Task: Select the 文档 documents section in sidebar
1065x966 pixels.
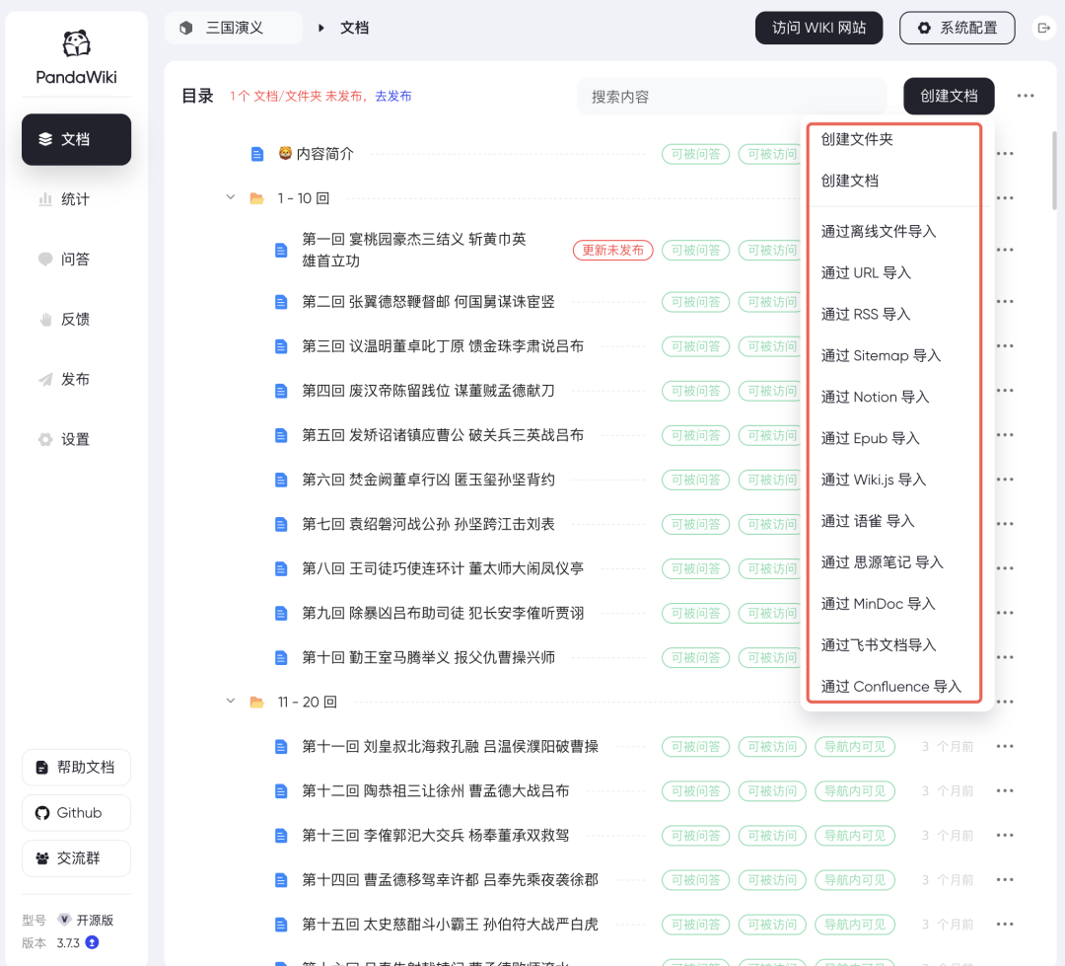Action: [x=76, y=139]
